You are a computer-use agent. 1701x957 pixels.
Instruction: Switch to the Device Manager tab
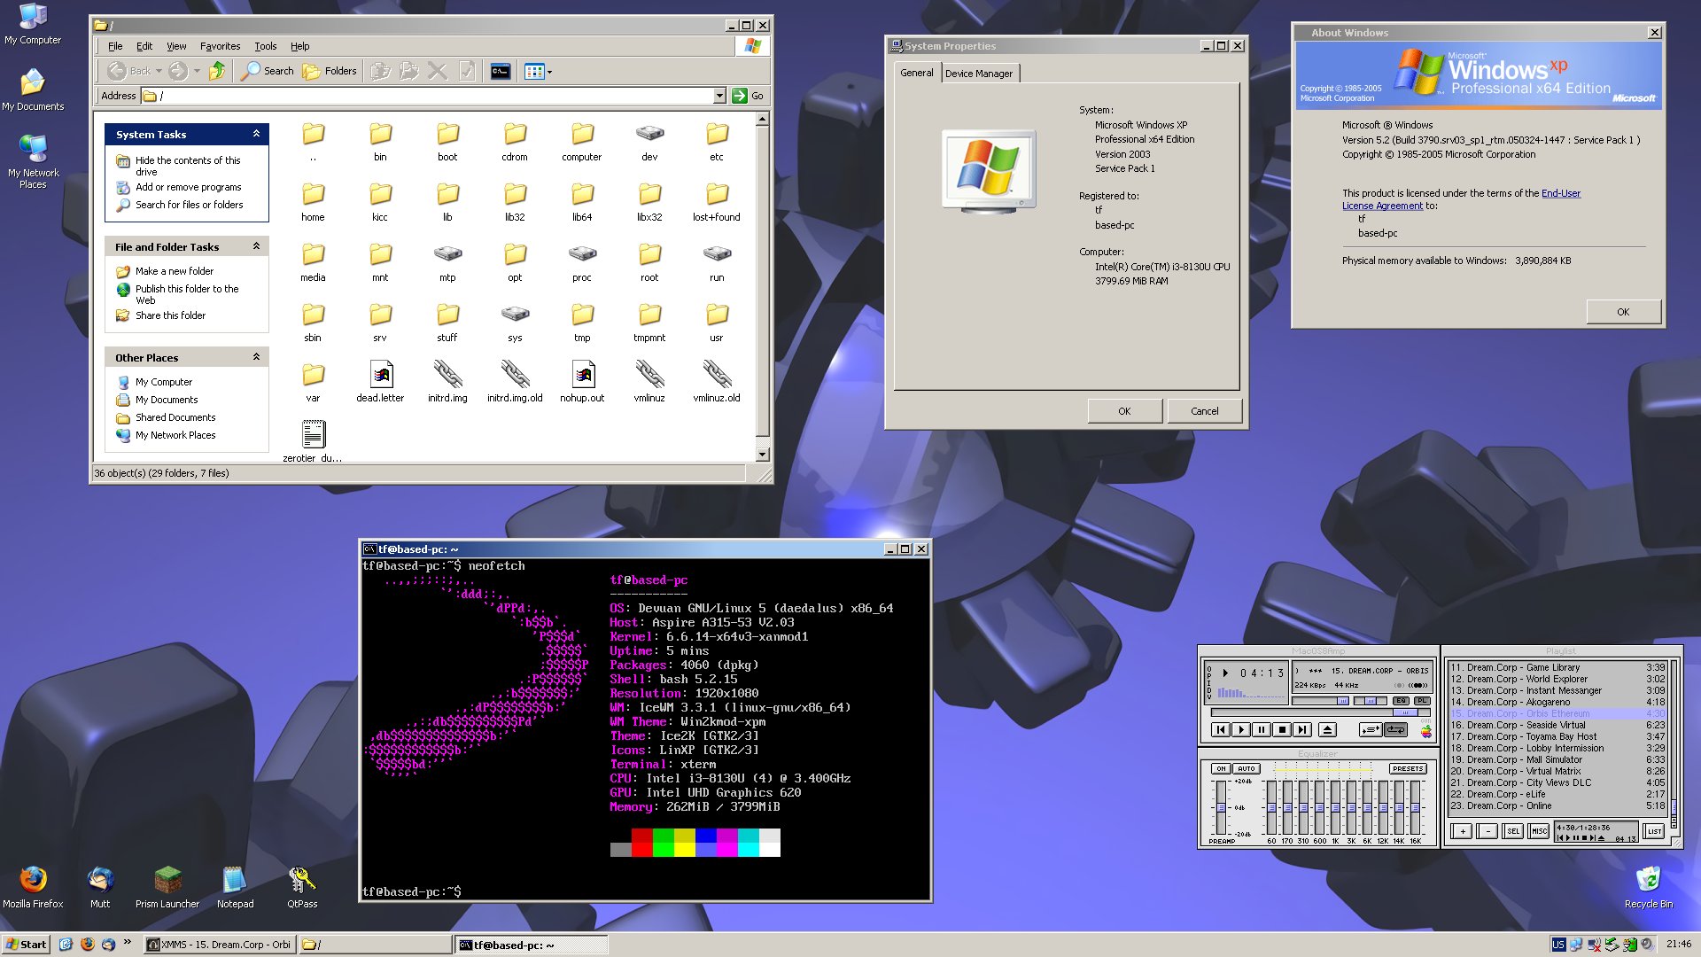coord(979,74)
